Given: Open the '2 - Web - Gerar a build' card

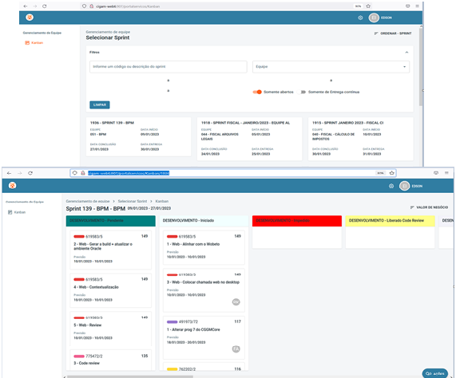Looking at the screenshot, I should [110, 250].
